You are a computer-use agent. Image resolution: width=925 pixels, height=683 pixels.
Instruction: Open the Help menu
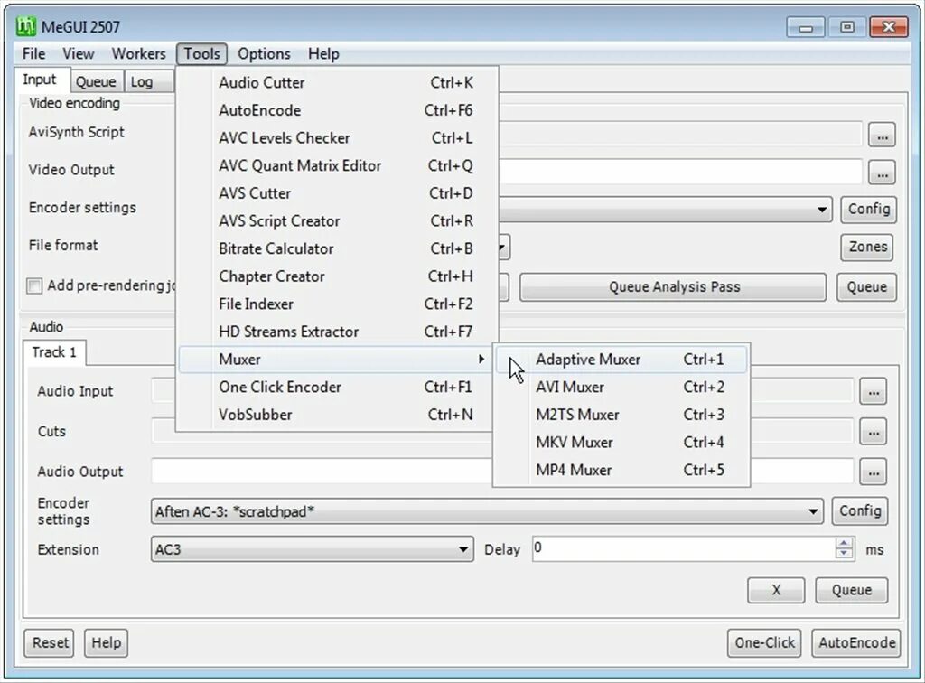[x=323, y=53]
